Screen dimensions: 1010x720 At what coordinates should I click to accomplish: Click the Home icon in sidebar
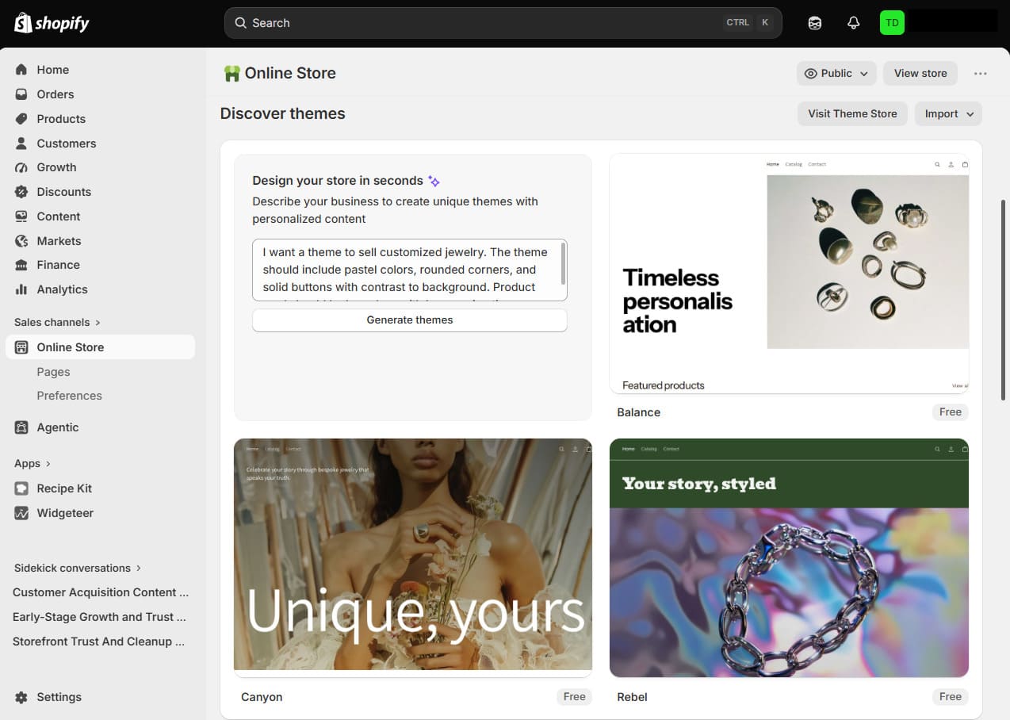pyautogui.click(x=21, y=70)
